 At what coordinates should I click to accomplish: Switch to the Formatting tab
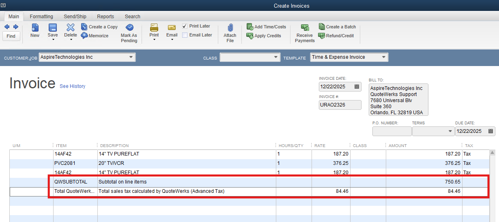tap(41, 17)
